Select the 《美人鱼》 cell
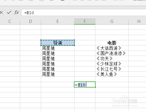Screen dimensions: 146x111 click(112, 74)
